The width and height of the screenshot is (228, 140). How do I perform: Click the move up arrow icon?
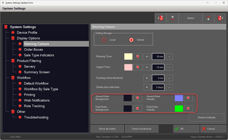point(172,18)
